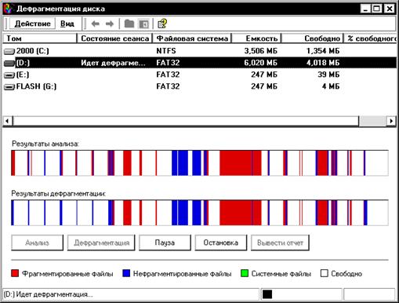Sort by the Состояние сеанса column header
Viewport: 399px width, 303px height.
[x=114, y=38]
